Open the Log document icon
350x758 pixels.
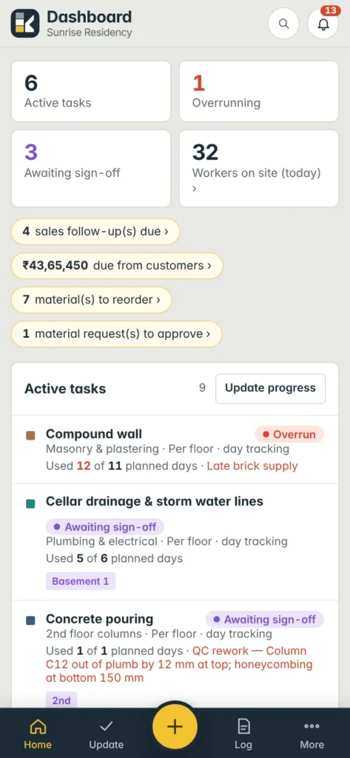click(243, 726)
